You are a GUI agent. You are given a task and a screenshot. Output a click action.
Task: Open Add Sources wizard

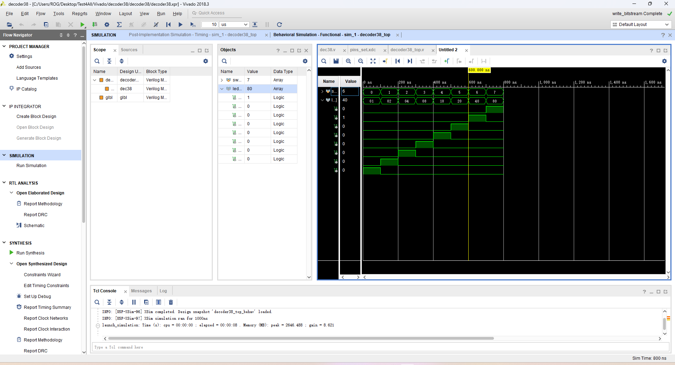(28, 67)
